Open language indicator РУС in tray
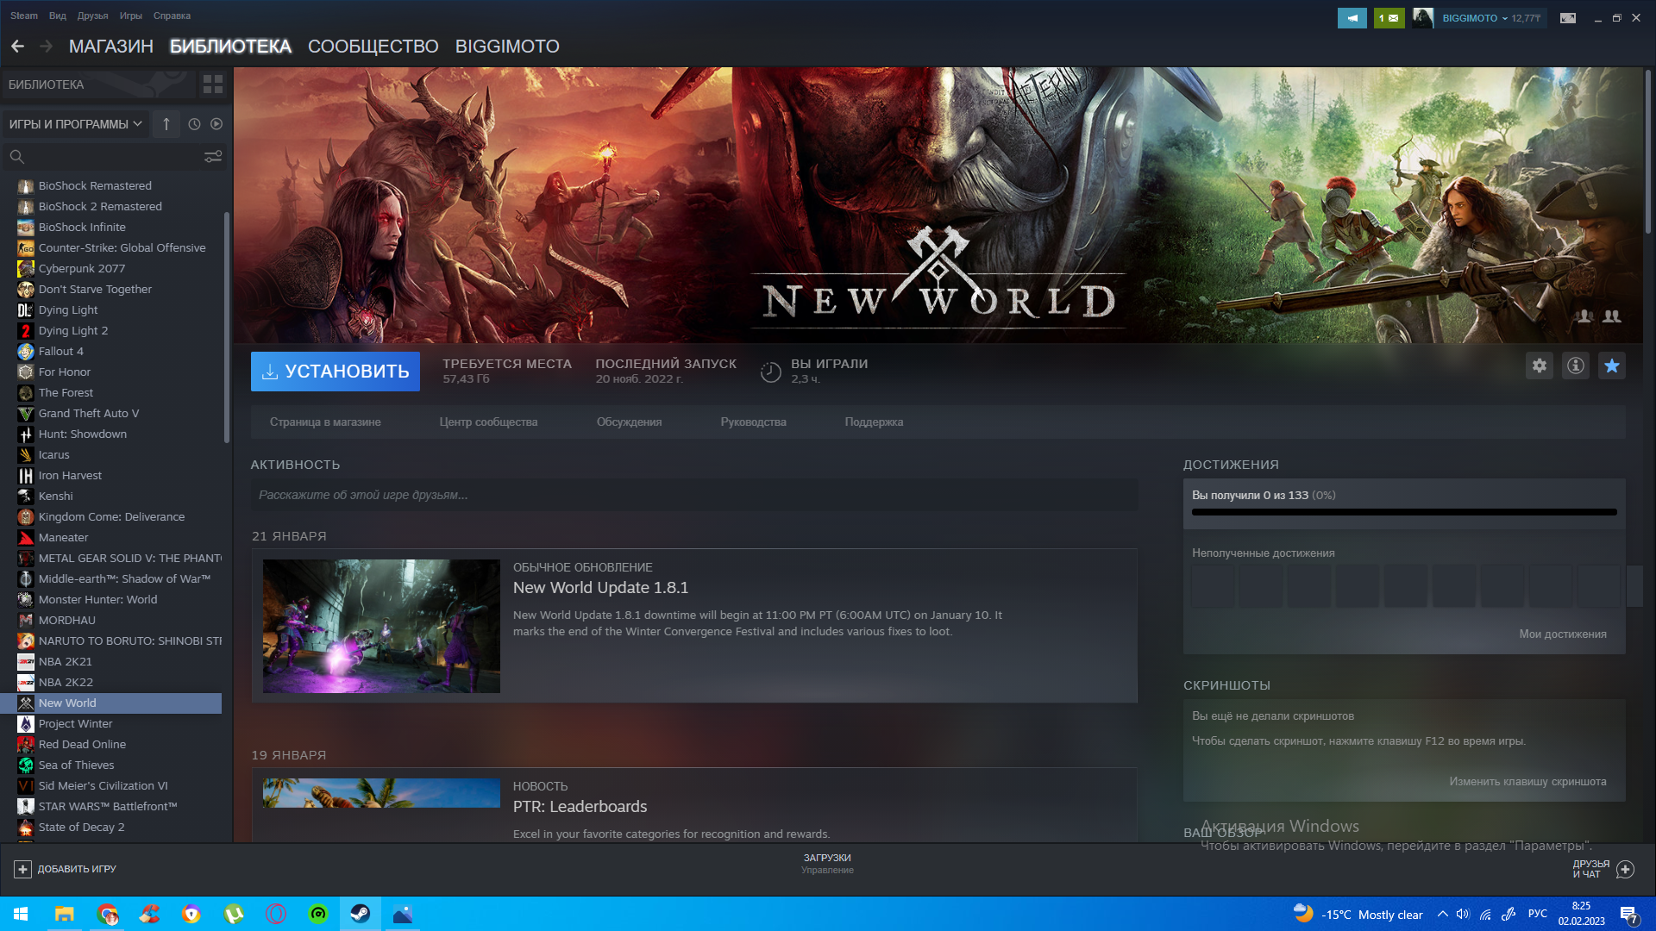 (1537, 914)
